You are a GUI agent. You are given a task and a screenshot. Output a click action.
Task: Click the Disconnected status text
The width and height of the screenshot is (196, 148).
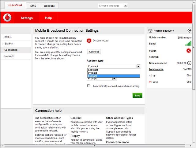pyautogui.click(x=101, y=41)
